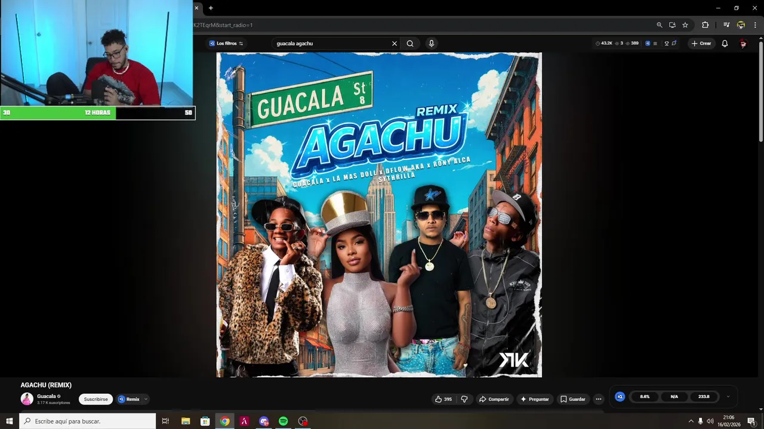Like the video with thumbs up
764x429 pixels.
(x=443, y=399)
